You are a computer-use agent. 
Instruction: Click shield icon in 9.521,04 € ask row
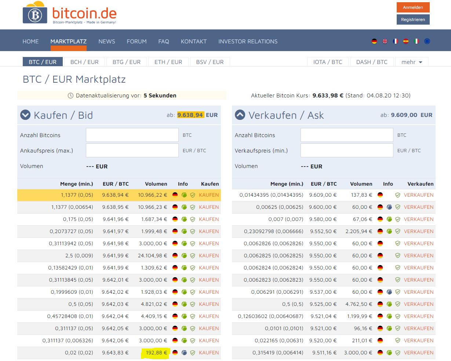[x=398, y=316]
